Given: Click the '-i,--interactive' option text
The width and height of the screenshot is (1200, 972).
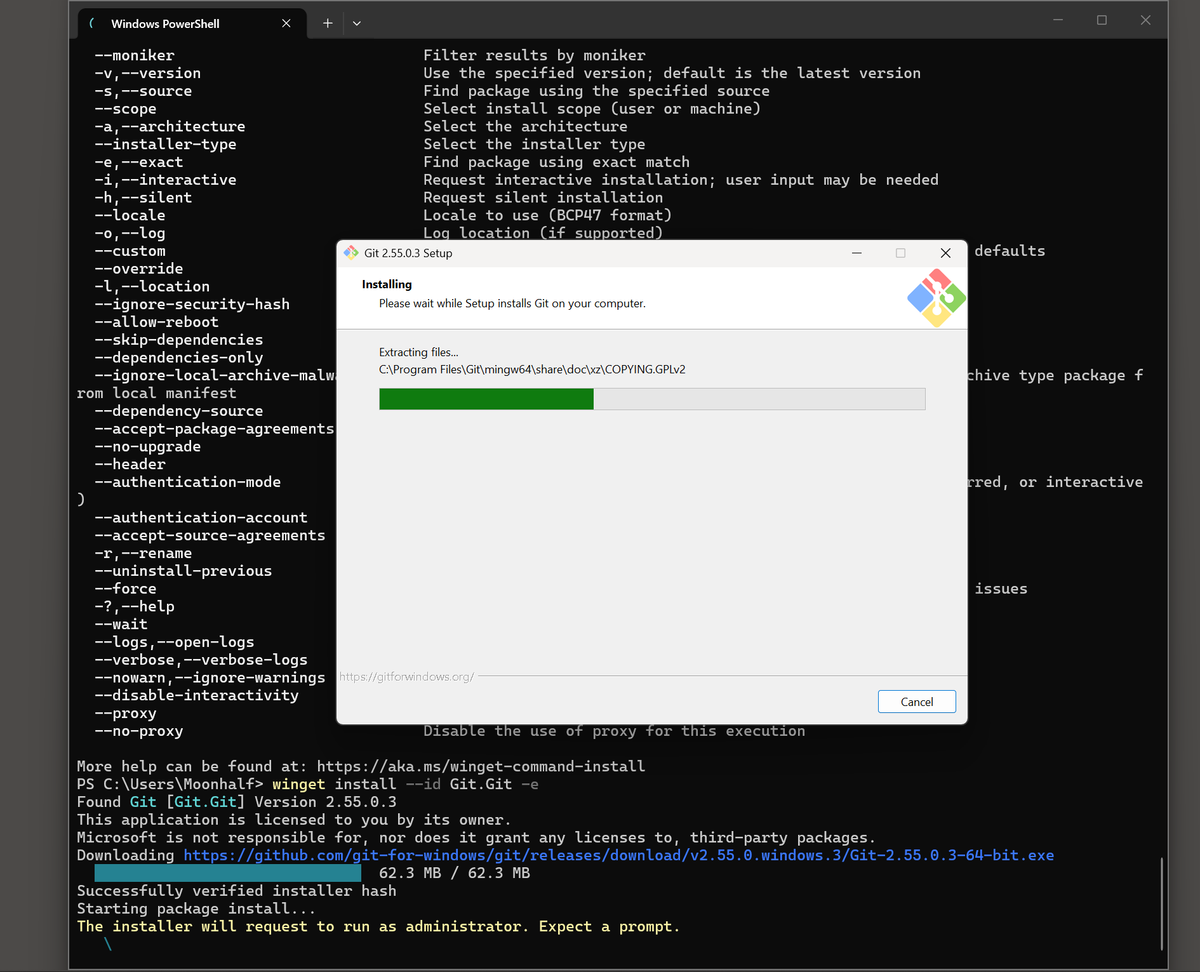Looking at the screenshot, I should point(166,180).
